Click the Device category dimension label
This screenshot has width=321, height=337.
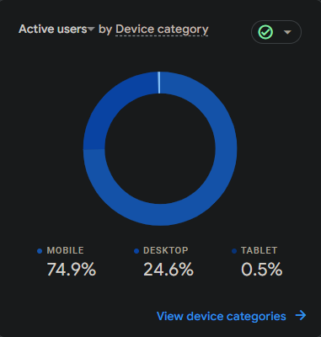click(162, 29)
